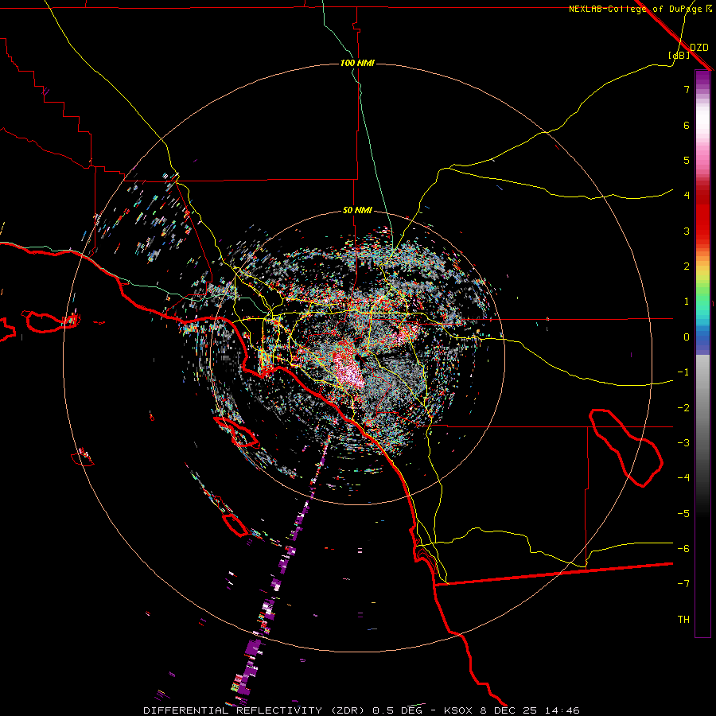Click the 100 NMI range ring label

pos(357,63)
